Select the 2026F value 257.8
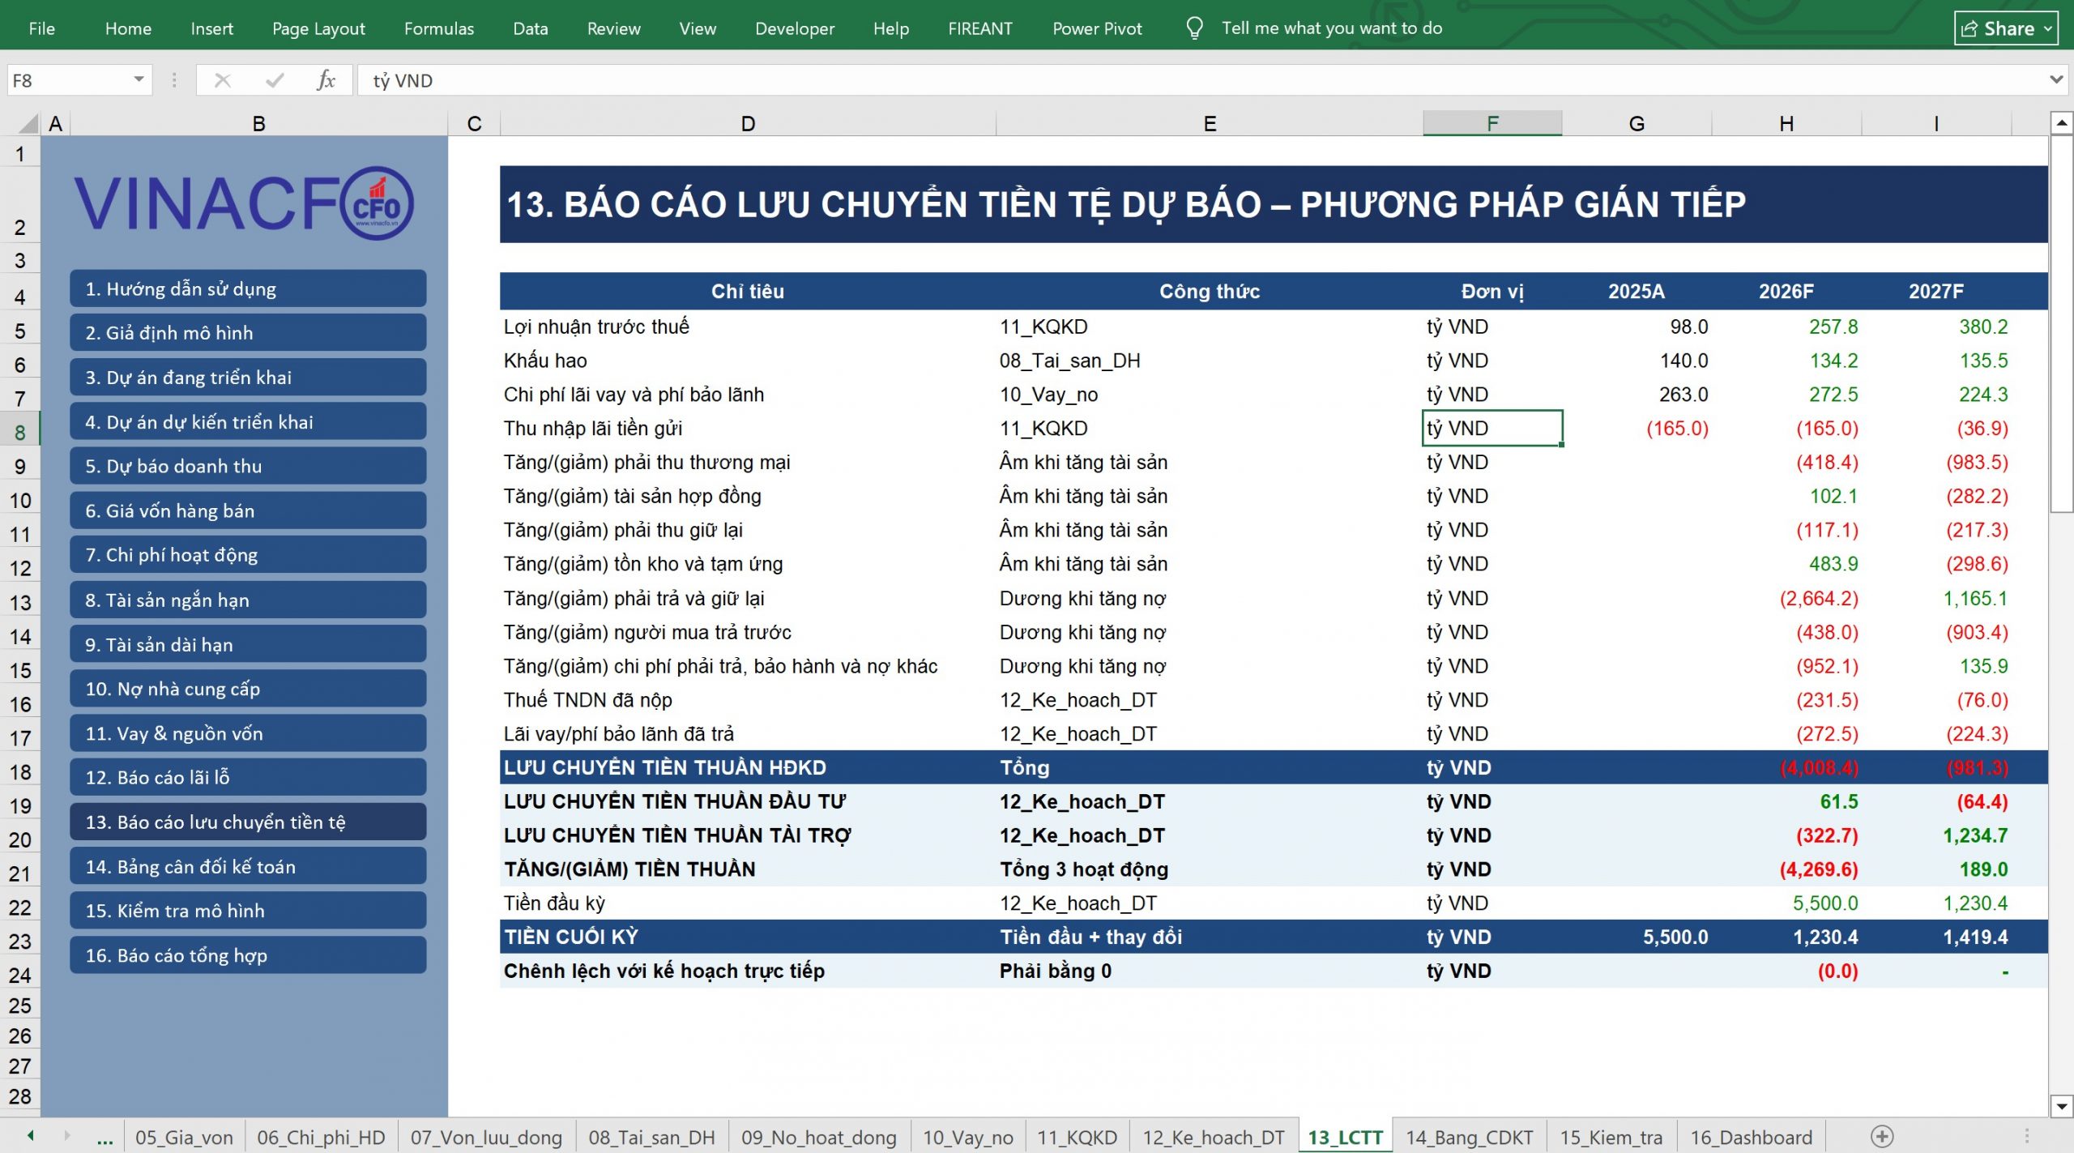 pos(1786,327)
